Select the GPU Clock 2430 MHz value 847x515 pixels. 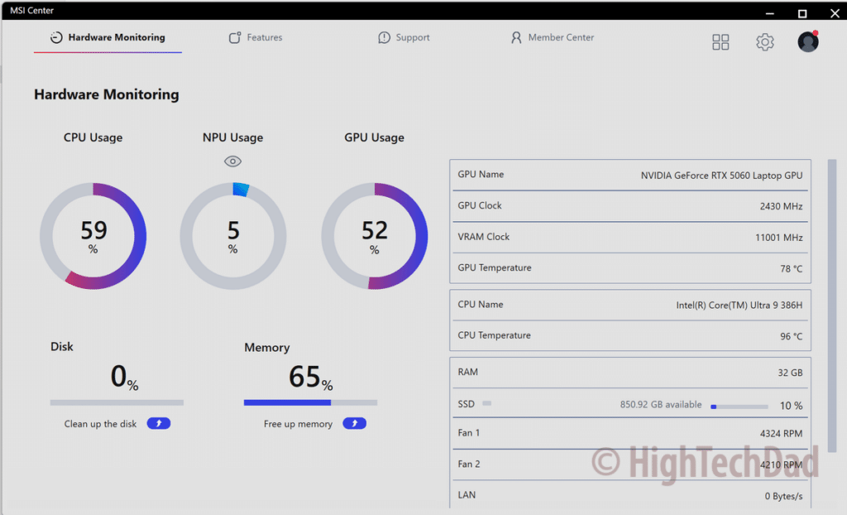coord(781,206)
